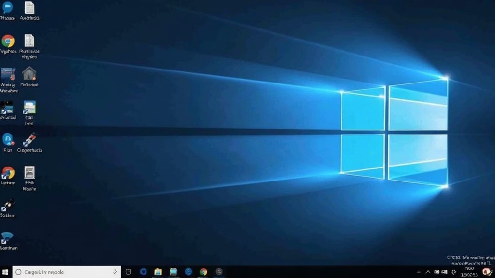
Task: Click the blue globe browser taskbar icon
Action: 189,272
